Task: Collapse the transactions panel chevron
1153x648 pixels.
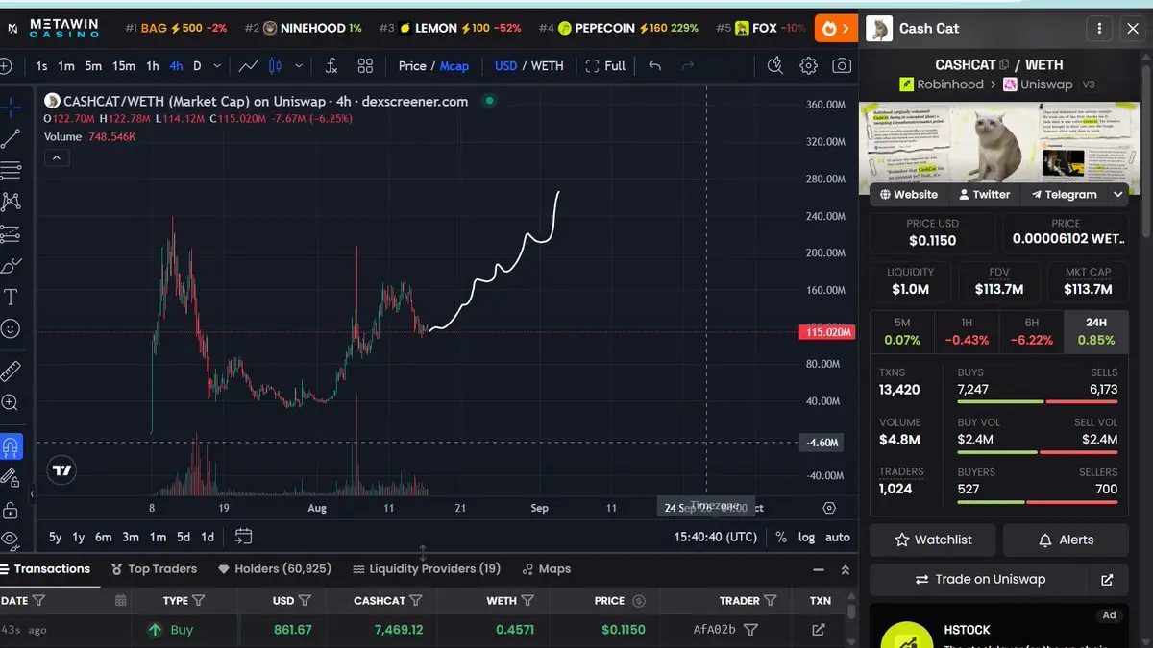Action: 845,569
